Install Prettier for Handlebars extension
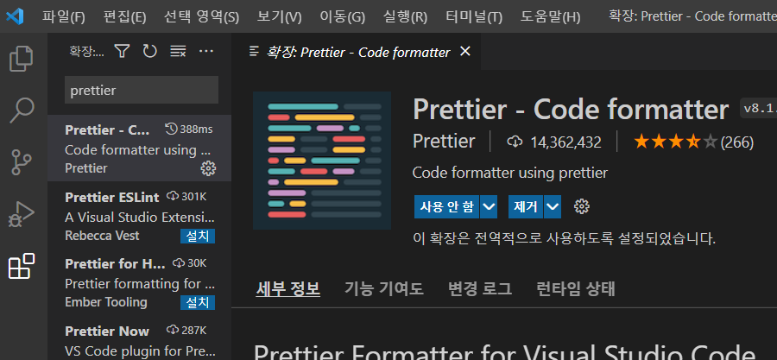777x360 pixels. point(198,302)
